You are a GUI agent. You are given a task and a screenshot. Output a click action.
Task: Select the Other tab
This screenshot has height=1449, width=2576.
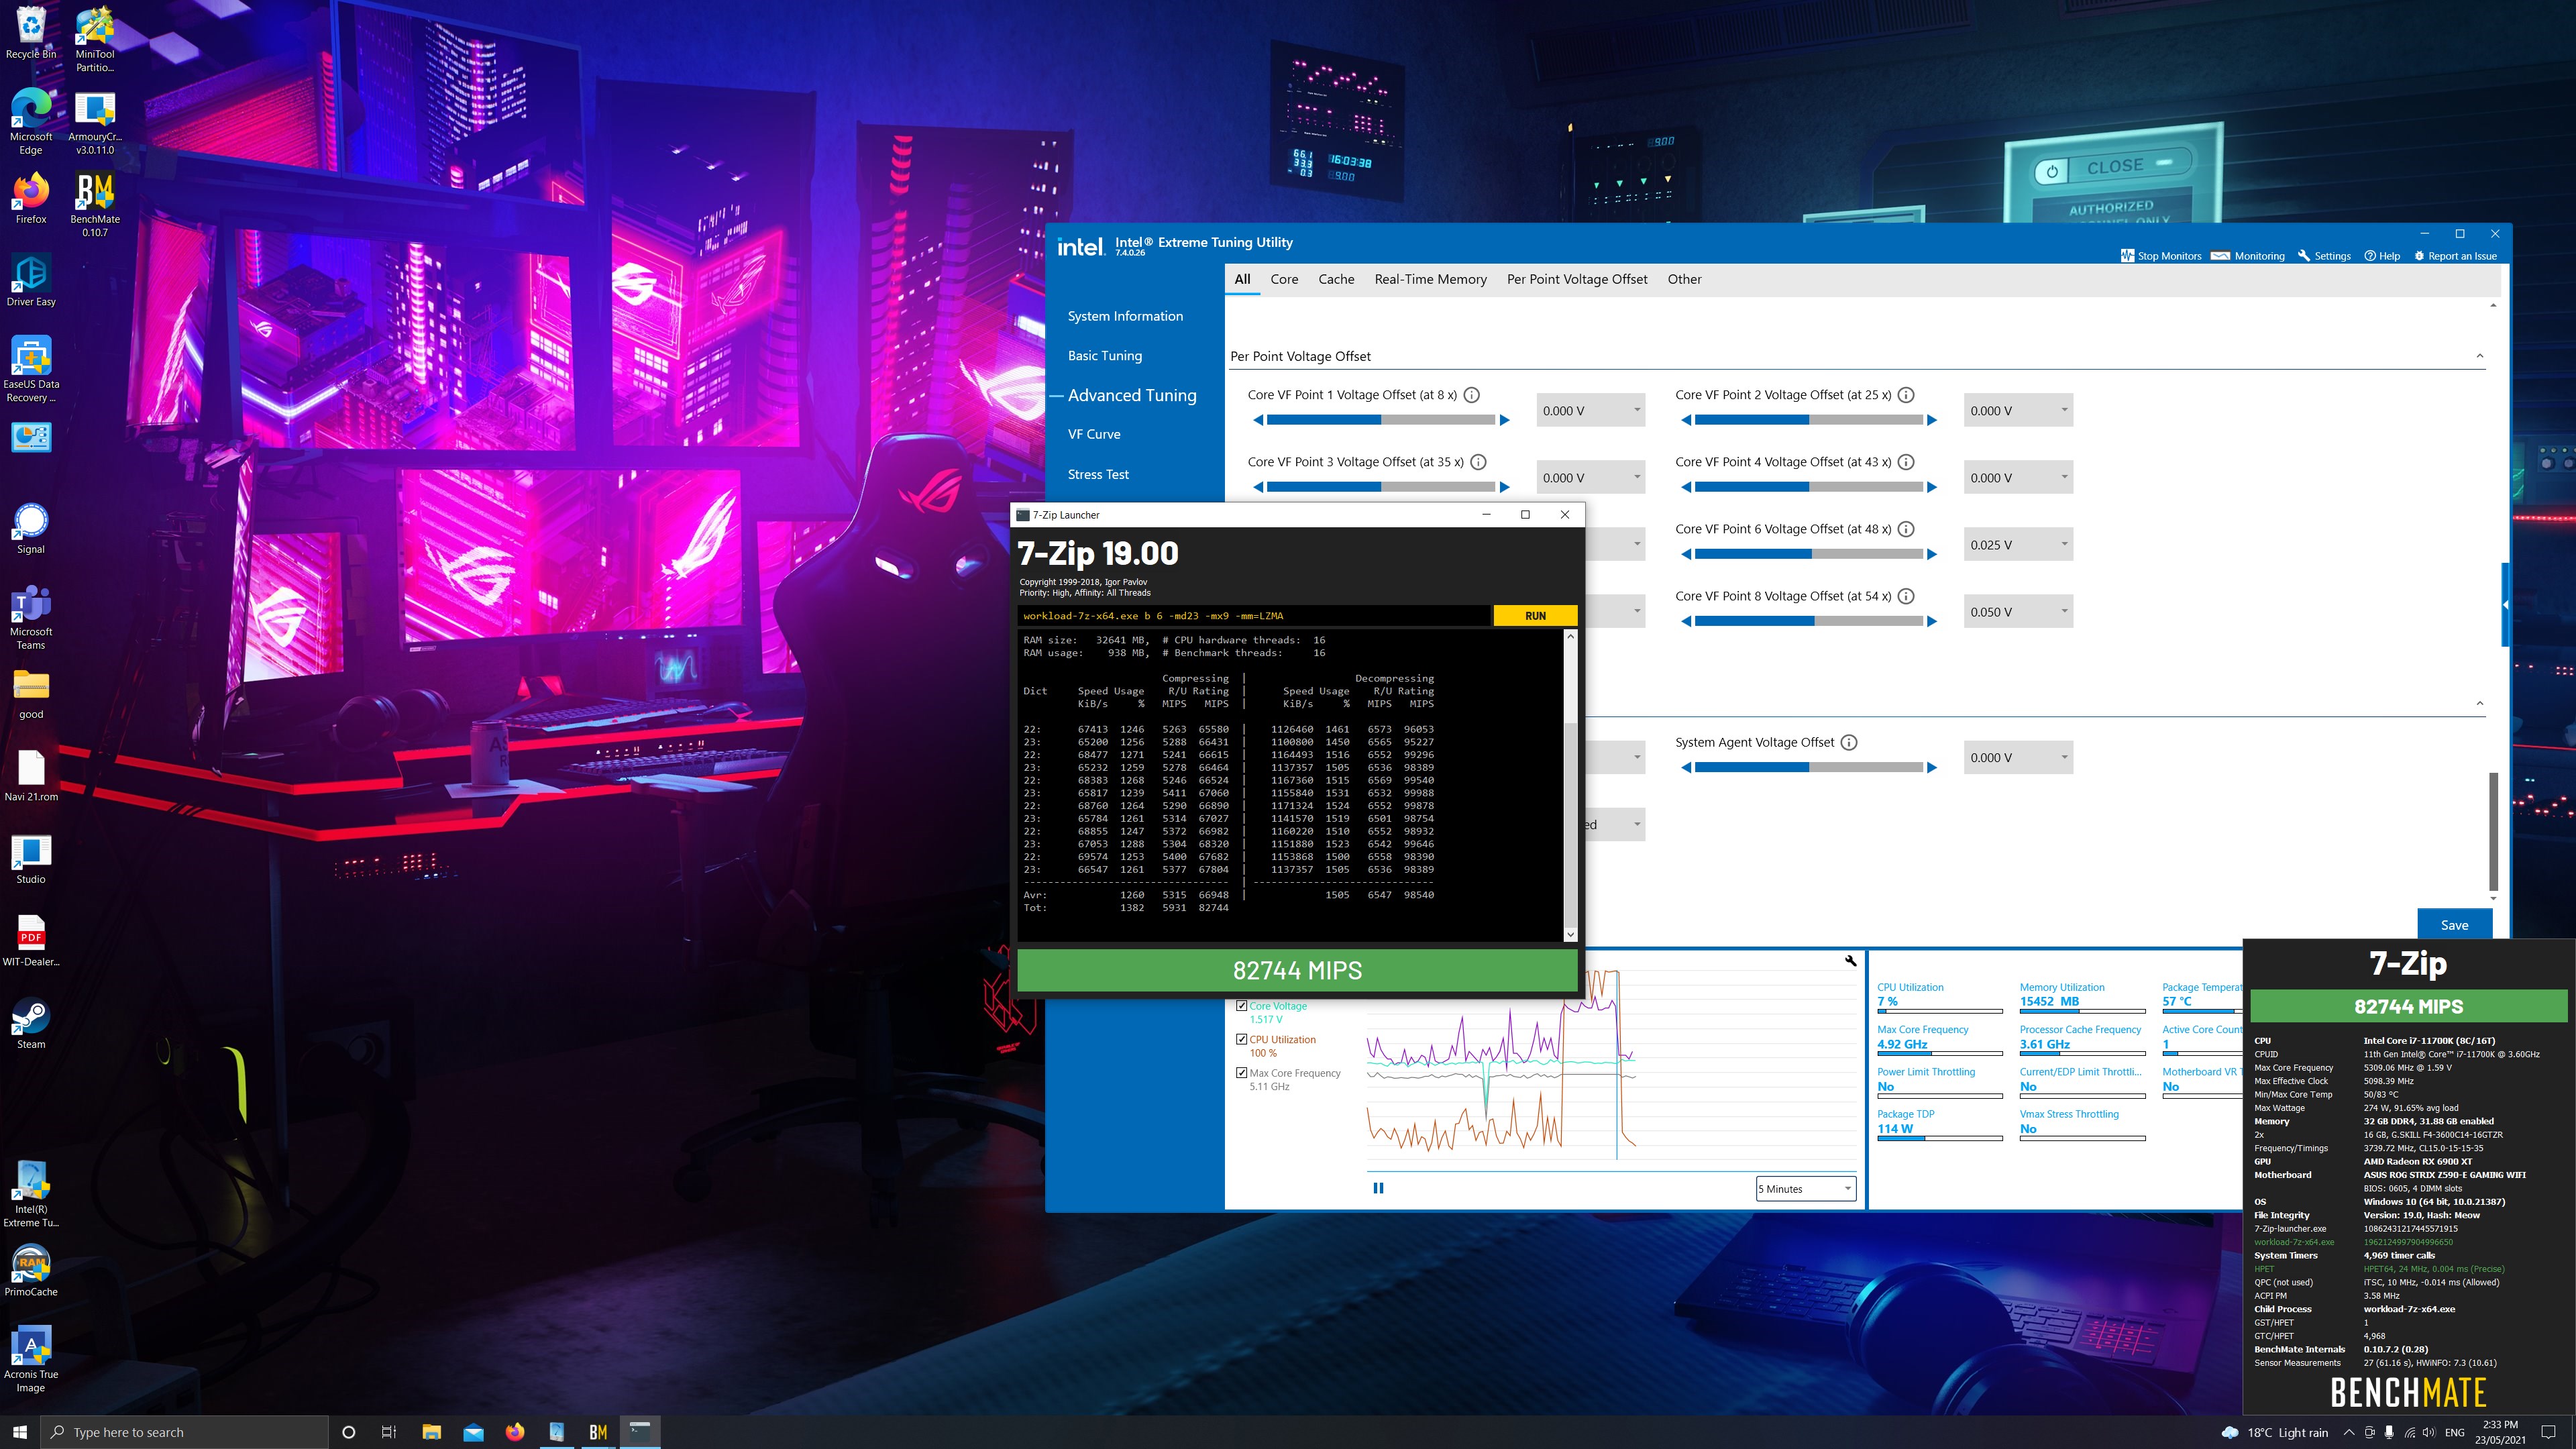point(1684,279)
